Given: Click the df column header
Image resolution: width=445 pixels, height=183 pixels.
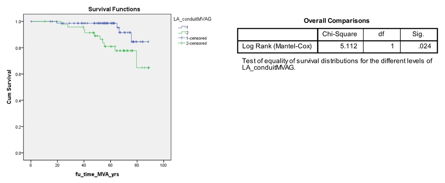Looking at the screenshot, I should (x=381, y=34).
